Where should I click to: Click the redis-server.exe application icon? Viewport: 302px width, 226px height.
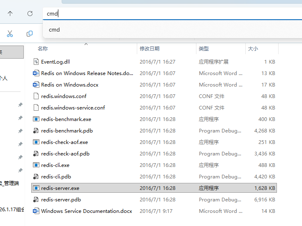coord(36,188)
